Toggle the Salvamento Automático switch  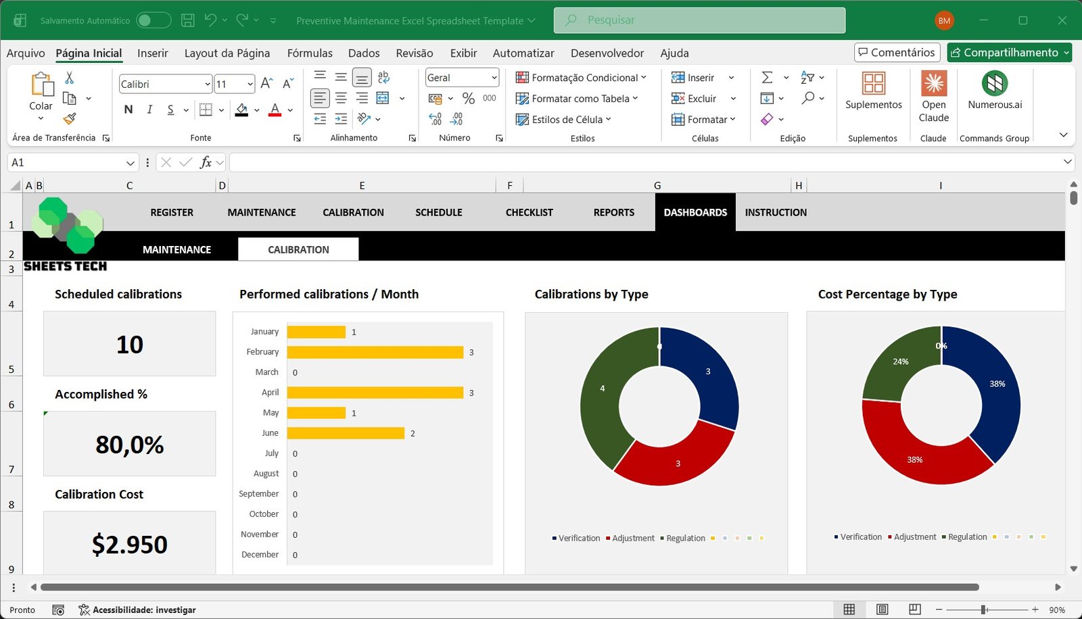click(x=154, y=20)
